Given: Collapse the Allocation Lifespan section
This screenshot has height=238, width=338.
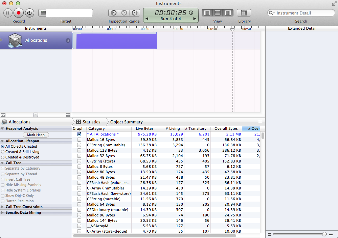Looking at the screenshot, I should tap(2, 141).
